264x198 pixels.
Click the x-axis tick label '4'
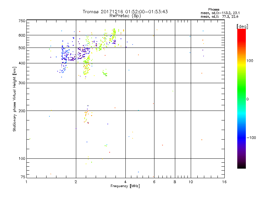(x=125, y=182)
